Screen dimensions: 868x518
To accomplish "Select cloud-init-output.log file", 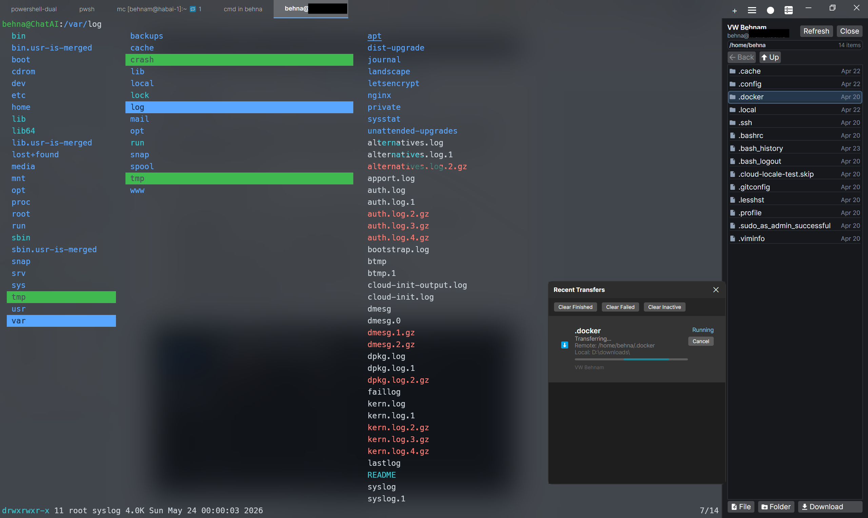I will (417, 285).
